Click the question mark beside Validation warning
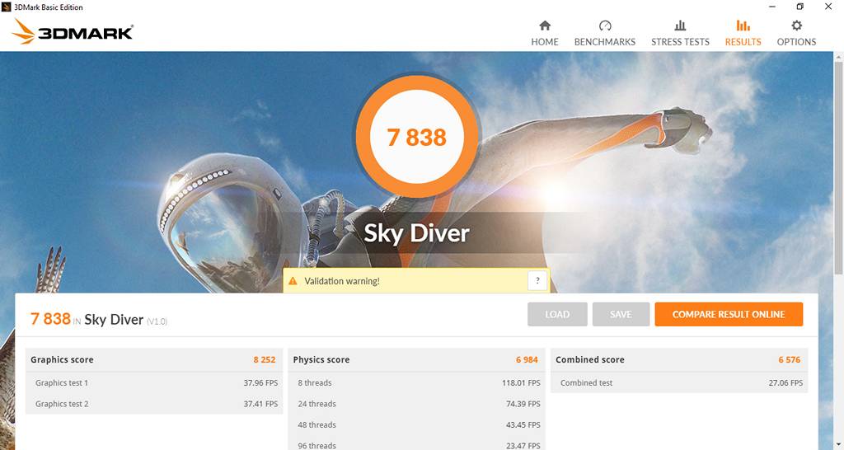 537,281
